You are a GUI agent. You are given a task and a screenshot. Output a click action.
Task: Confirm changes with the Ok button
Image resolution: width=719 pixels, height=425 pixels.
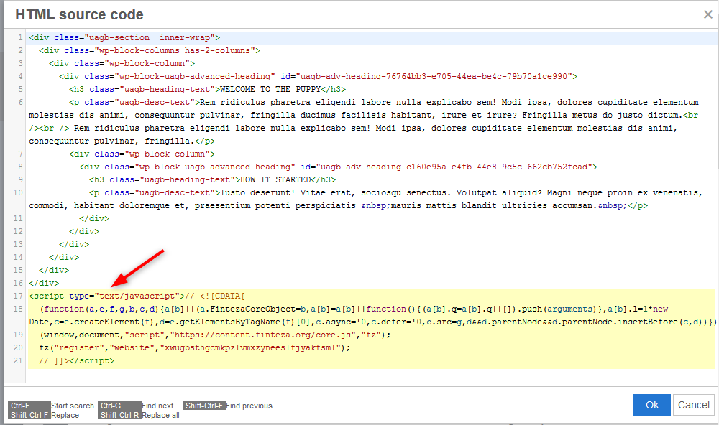651,405
